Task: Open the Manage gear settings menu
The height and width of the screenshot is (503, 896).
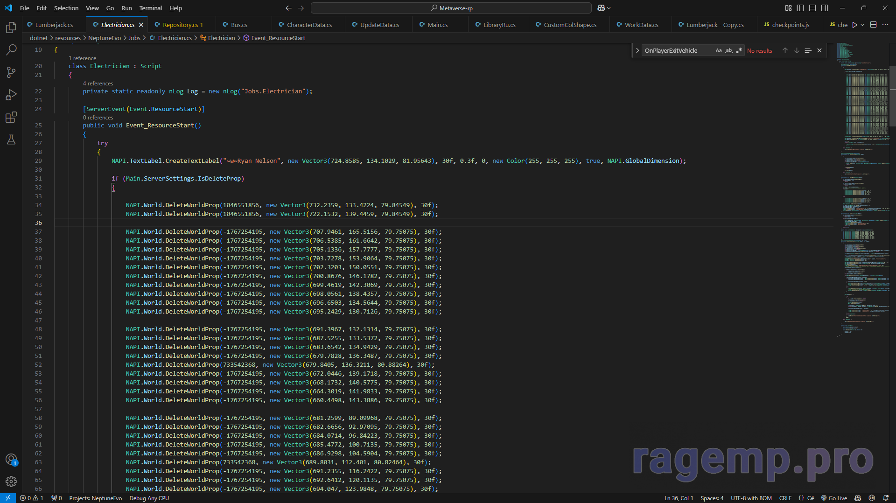Action: (x=11, y=482)
